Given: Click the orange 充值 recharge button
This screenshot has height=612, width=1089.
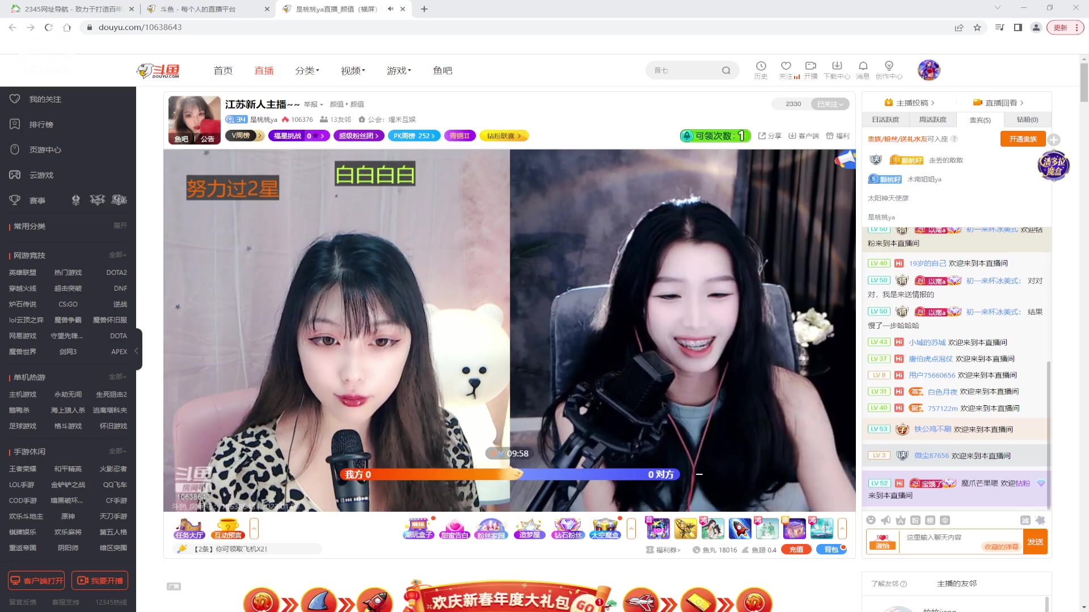Looking at the screenshot, I should click(x=796, y=549).
